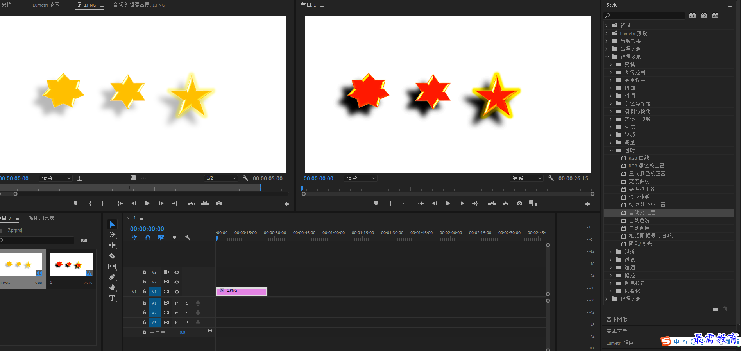Click Insert button in Source monitor
Viewport: 741px width, 351px height.
pyautogui.click(x=191, y=203)
